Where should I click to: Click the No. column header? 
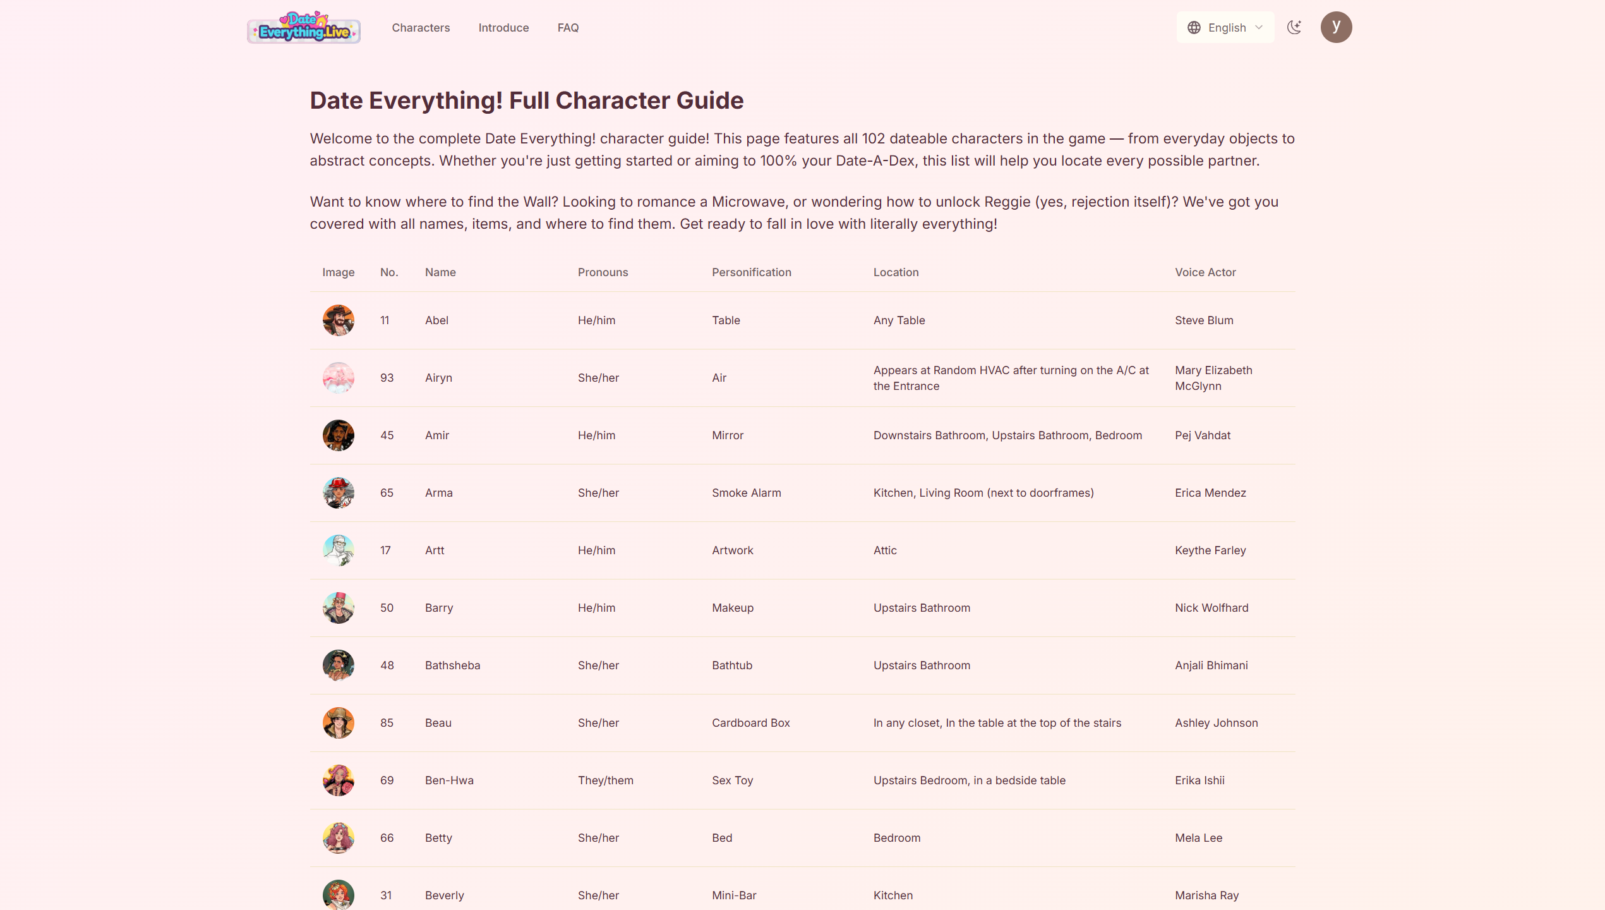click(x=389, y=272)
